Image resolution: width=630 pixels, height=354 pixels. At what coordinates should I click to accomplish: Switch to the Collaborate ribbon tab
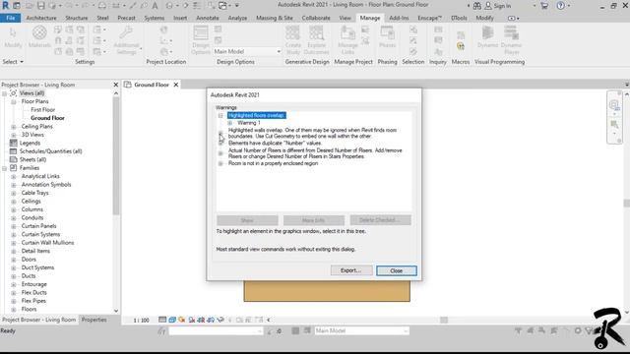pos(316,18)
